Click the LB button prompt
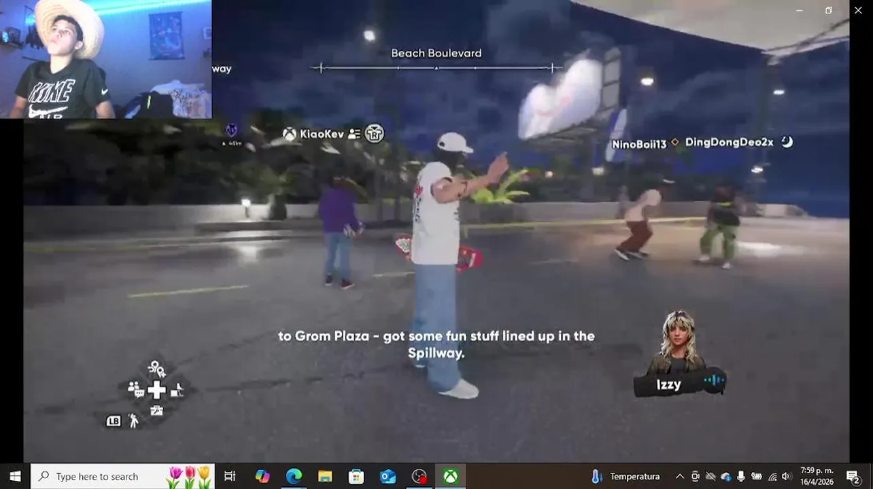The width and height of the screenshot is (873, 489). (x=114, y=421)
